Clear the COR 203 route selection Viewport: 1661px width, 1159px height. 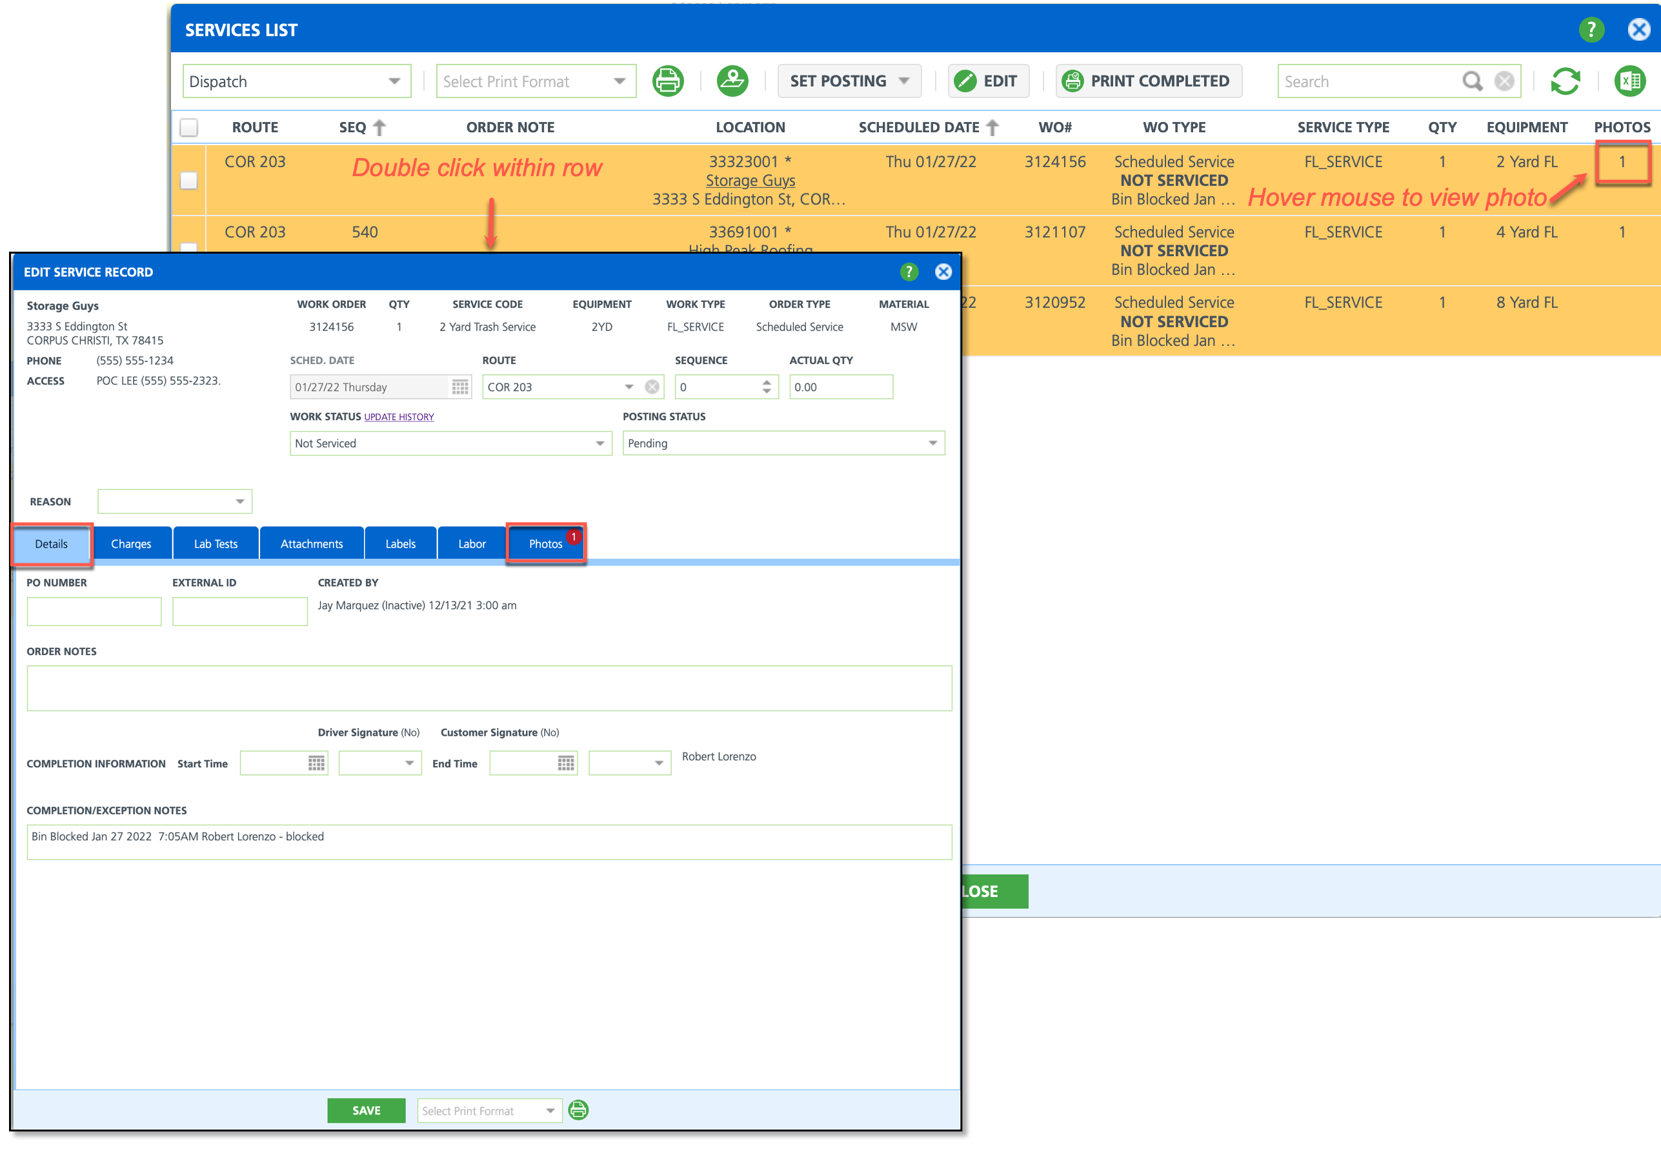(652, 387)
